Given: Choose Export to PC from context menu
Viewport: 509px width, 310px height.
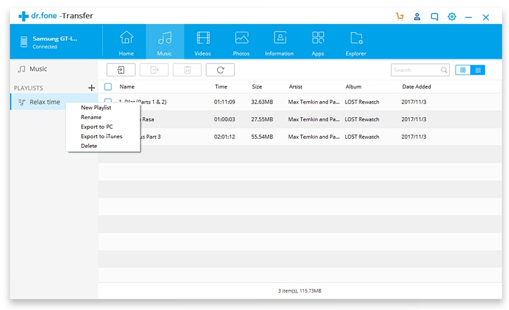Looking at the screenshot, I should pyautogui.click(x=97, y=127).
